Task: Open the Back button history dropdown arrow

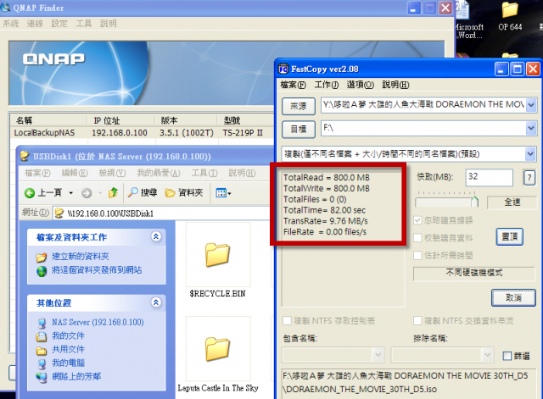Action: pyautogui.click(x=71, y=193)
